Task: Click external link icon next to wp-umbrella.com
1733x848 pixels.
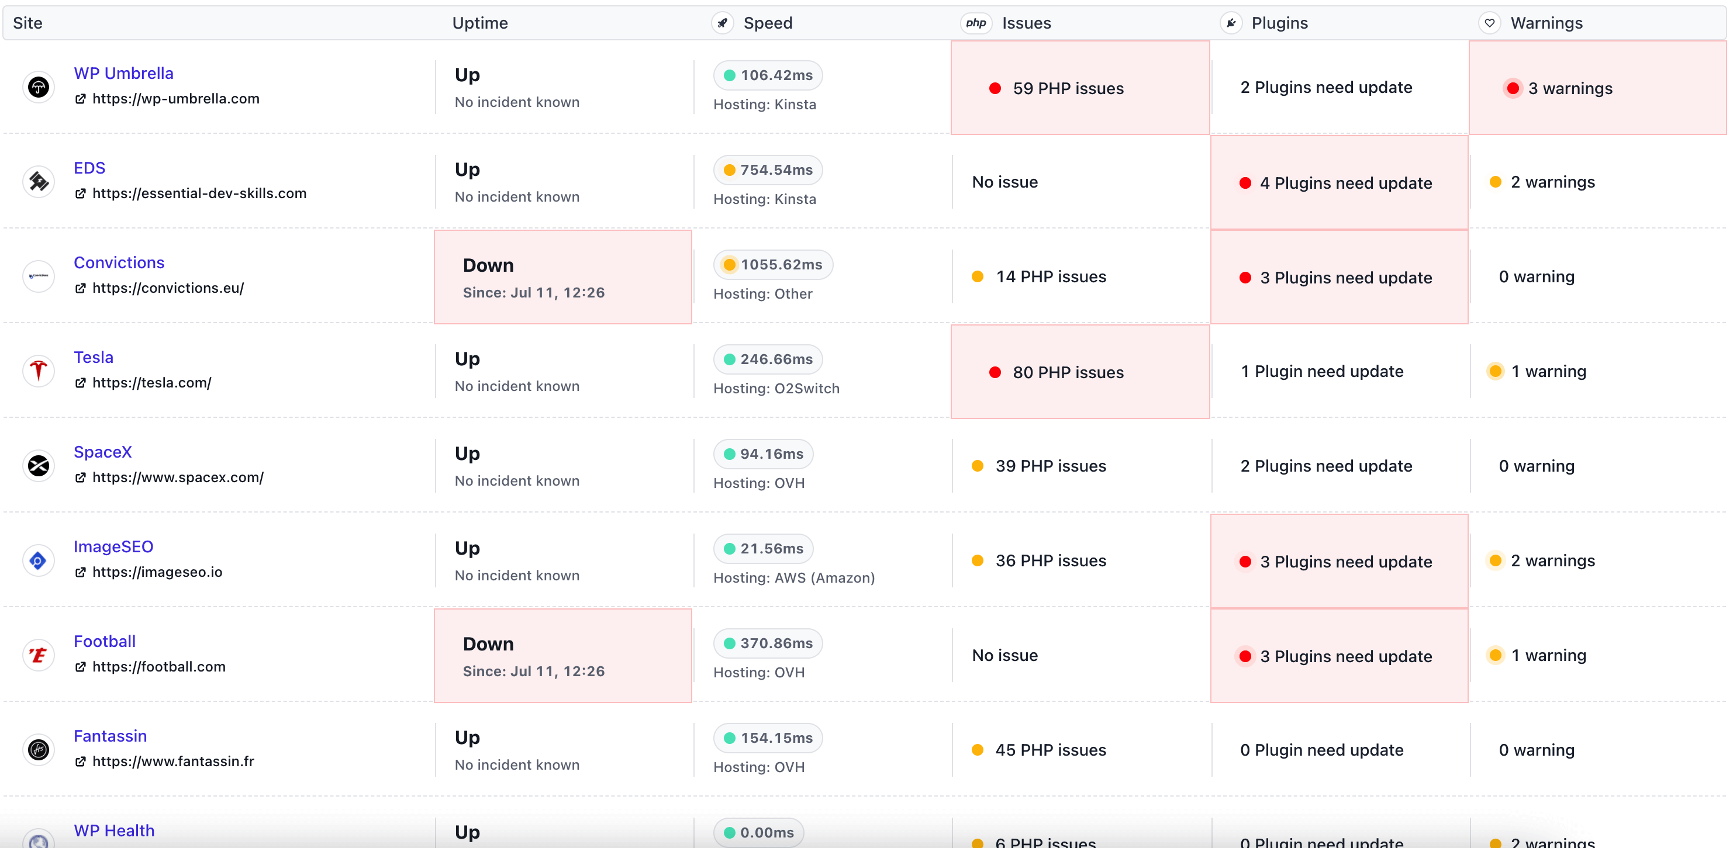Action: tap(80, 99)
